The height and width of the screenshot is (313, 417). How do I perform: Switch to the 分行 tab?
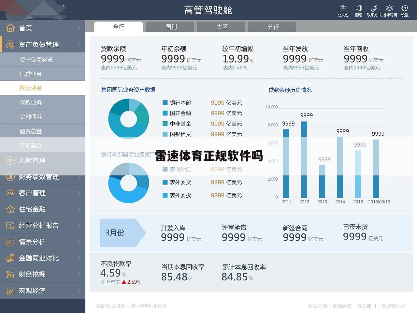(272, 27)
